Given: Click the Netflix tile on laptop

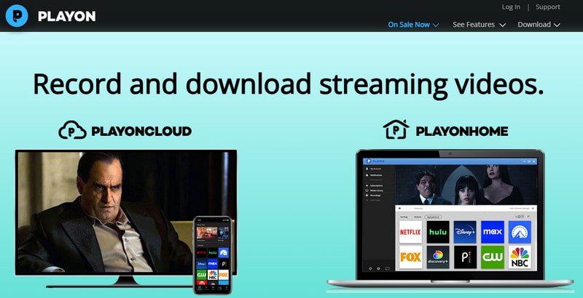Looking at the screenshot, I should 410,232.
